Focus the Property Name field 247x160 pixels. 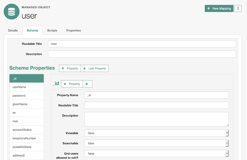pos(156,95)
